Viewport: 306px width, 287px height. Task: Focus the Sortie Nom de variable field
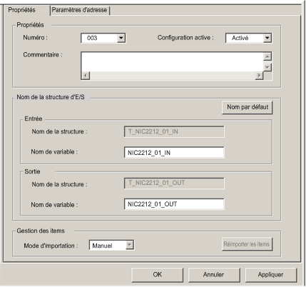point(174,204)
